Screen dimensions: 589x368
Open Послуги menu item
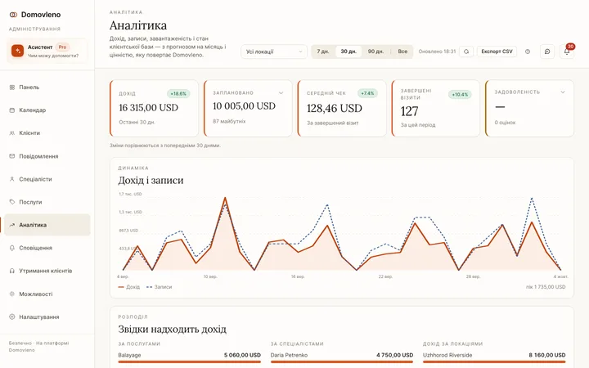[x=47, y=202]
